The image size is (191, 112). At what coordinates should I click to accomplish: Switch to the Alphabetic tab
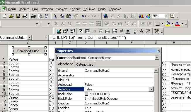point(65,64)
